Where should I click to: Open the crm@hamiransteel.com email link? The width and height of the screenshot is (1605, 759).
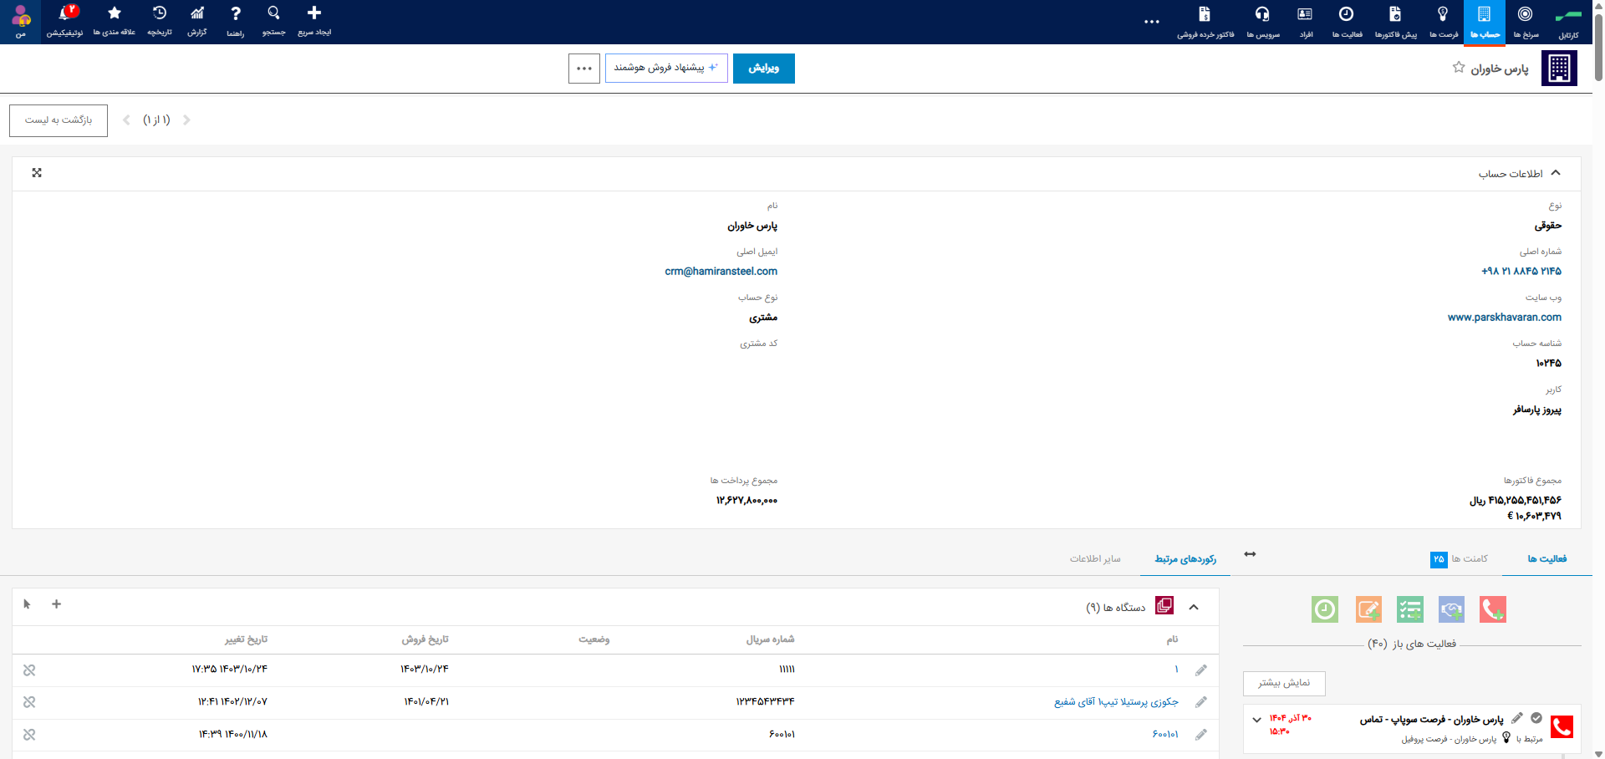pos(721,272)
